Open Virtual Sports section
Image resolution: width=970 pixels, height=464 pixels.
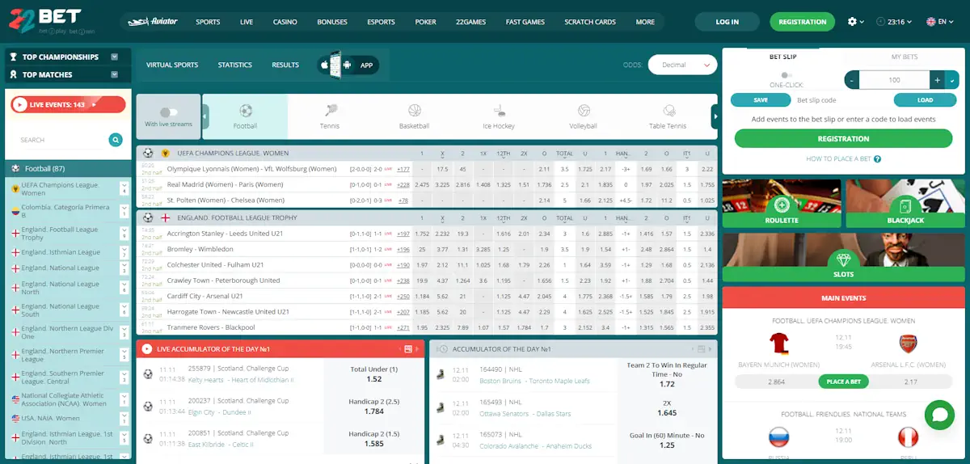click(172, 65)
